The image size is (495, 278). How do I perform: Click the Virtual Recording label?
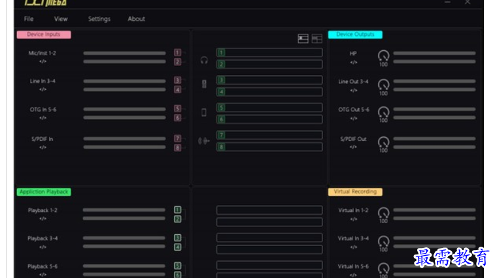(354, 192)
